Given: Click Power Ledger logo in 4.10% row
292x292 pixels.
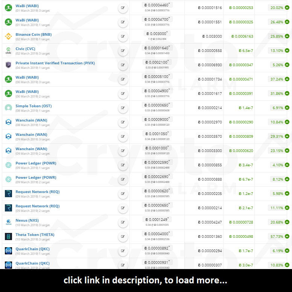Looking at the screenshot, I should pyautogui.click(x=8, y=165).
